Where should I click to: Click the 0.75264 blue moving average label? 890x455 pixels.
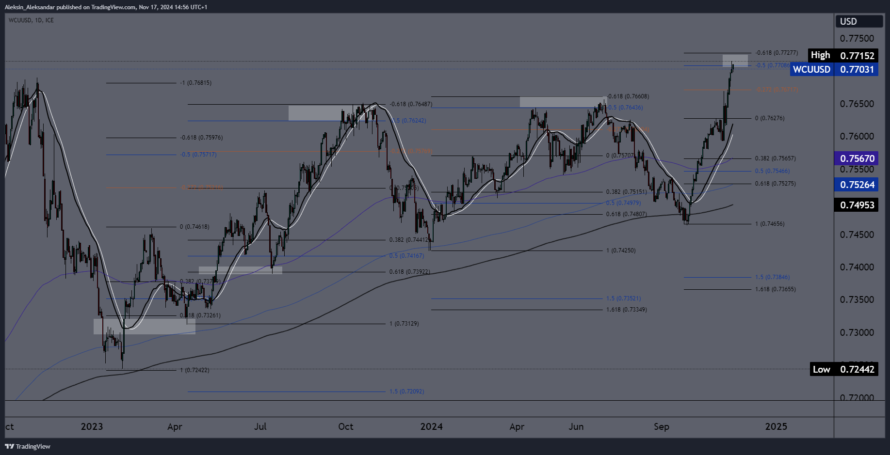pos(857,185)
